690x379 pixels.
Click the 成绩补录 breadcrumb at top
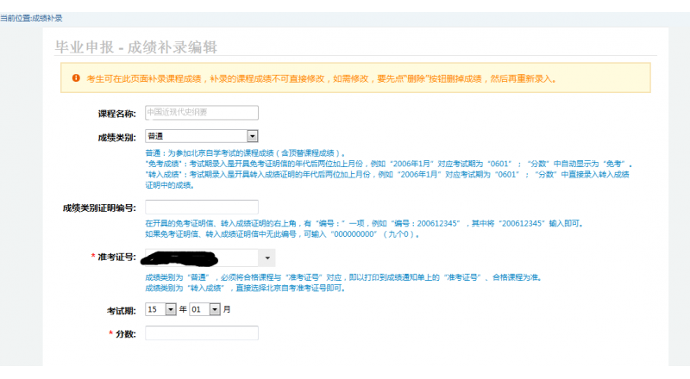click(47, 18)
